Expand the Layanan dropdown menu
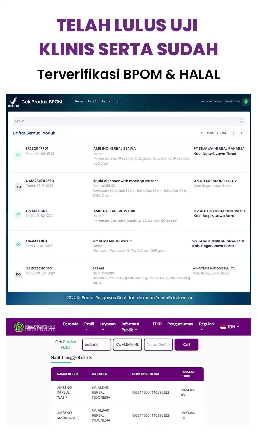This screenshot has height=442, width=257. tap(108, 326)
